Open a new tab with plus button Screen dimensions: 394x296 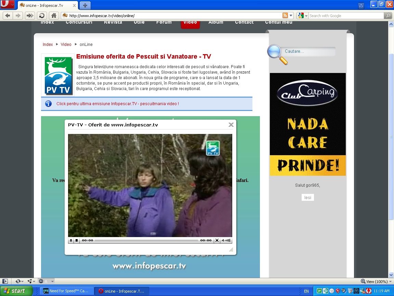(85, 5)
